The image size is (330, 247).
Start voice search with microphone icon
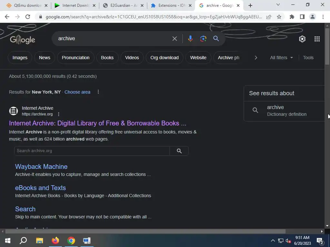point(190,39)
